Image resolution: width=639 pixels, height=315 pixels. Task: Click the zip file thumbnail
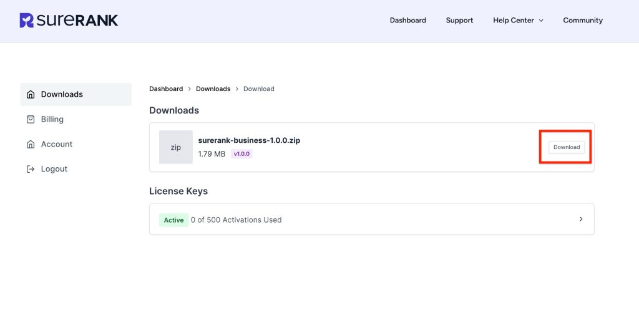176,147
